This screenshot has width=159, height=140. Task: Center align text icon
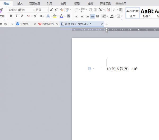click(x=82, y=16)
